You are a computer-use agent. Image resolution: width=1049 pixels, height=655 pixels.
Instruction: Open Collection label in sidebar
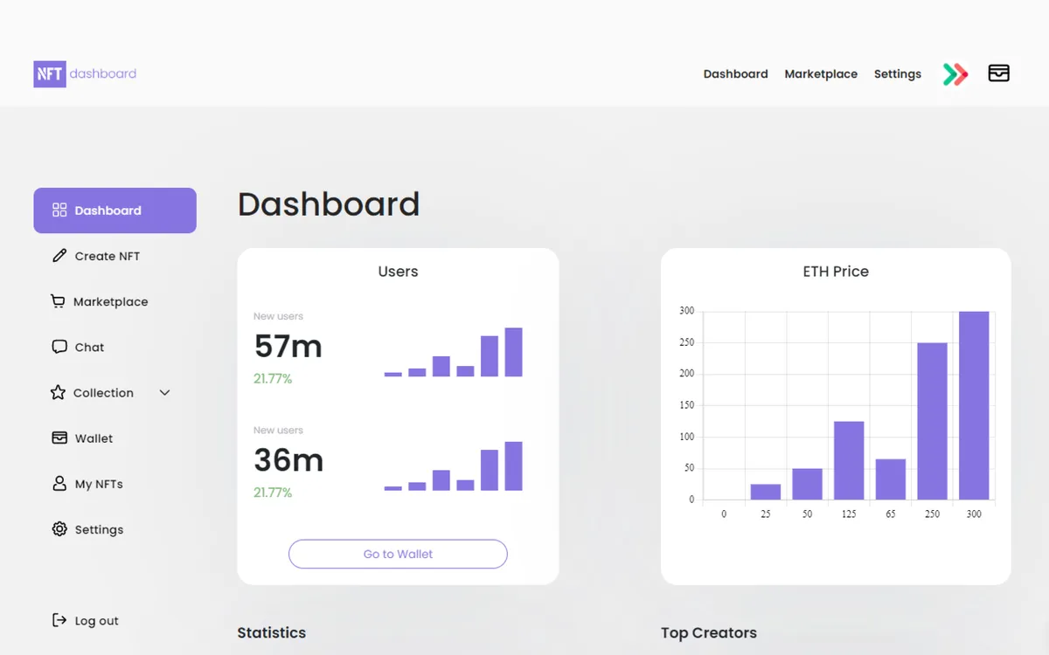pyautogui.click(x=103, y=393)
